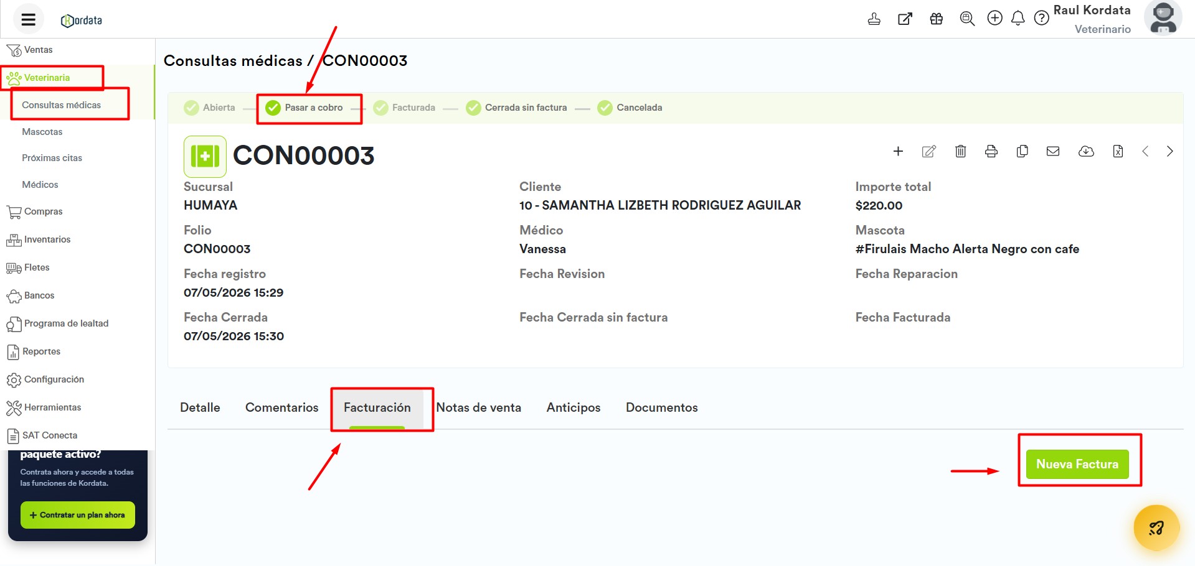Click the stamp icon in top bar
The height and width of the screenshot is (566, 1195).
point(874,19)
